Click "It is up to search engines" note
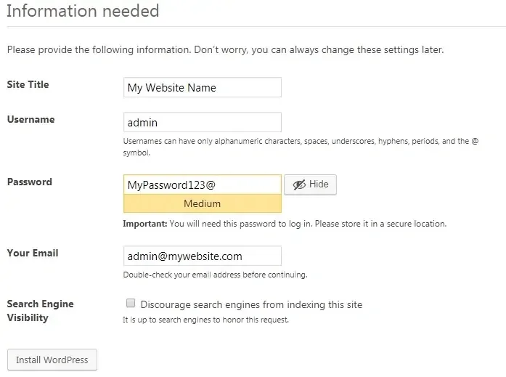Image resolution: width=506 pixels, height=377 pixels. [x=206, y=320]
